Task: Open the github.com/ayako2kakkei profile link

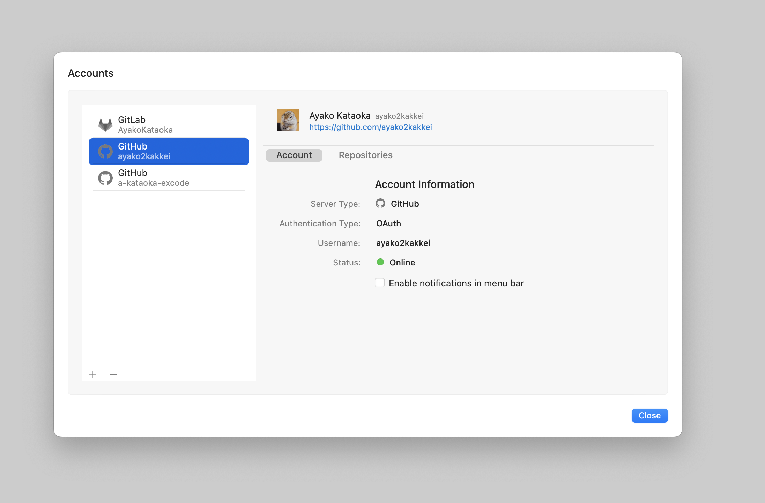Action: pyautogui.click(x=371, y=127)
